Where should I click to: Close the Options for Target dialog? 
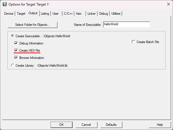(169, 4)
